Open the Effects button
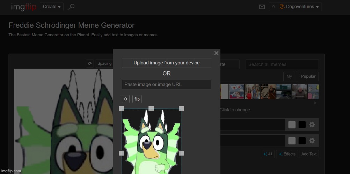 [x=287, y=154]
